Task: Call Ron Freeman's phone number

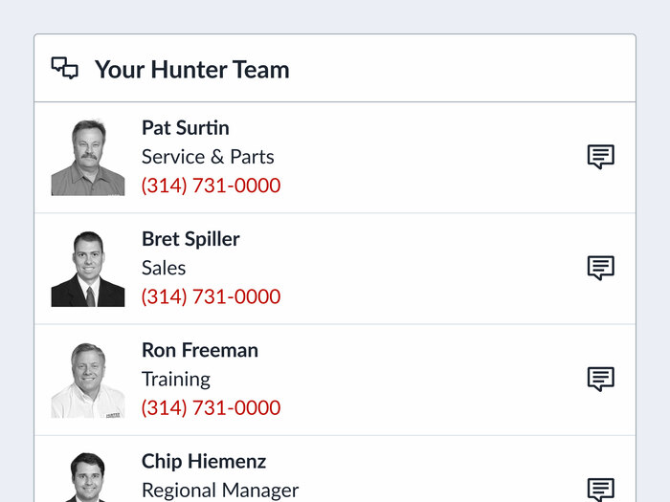Action: pos(212,407)
